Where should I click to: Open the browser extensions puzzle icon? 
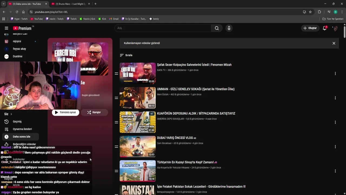319,12
